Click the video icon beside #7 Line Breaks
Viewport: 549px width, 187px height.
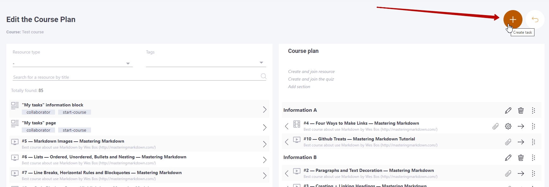(x=15, y=173)
